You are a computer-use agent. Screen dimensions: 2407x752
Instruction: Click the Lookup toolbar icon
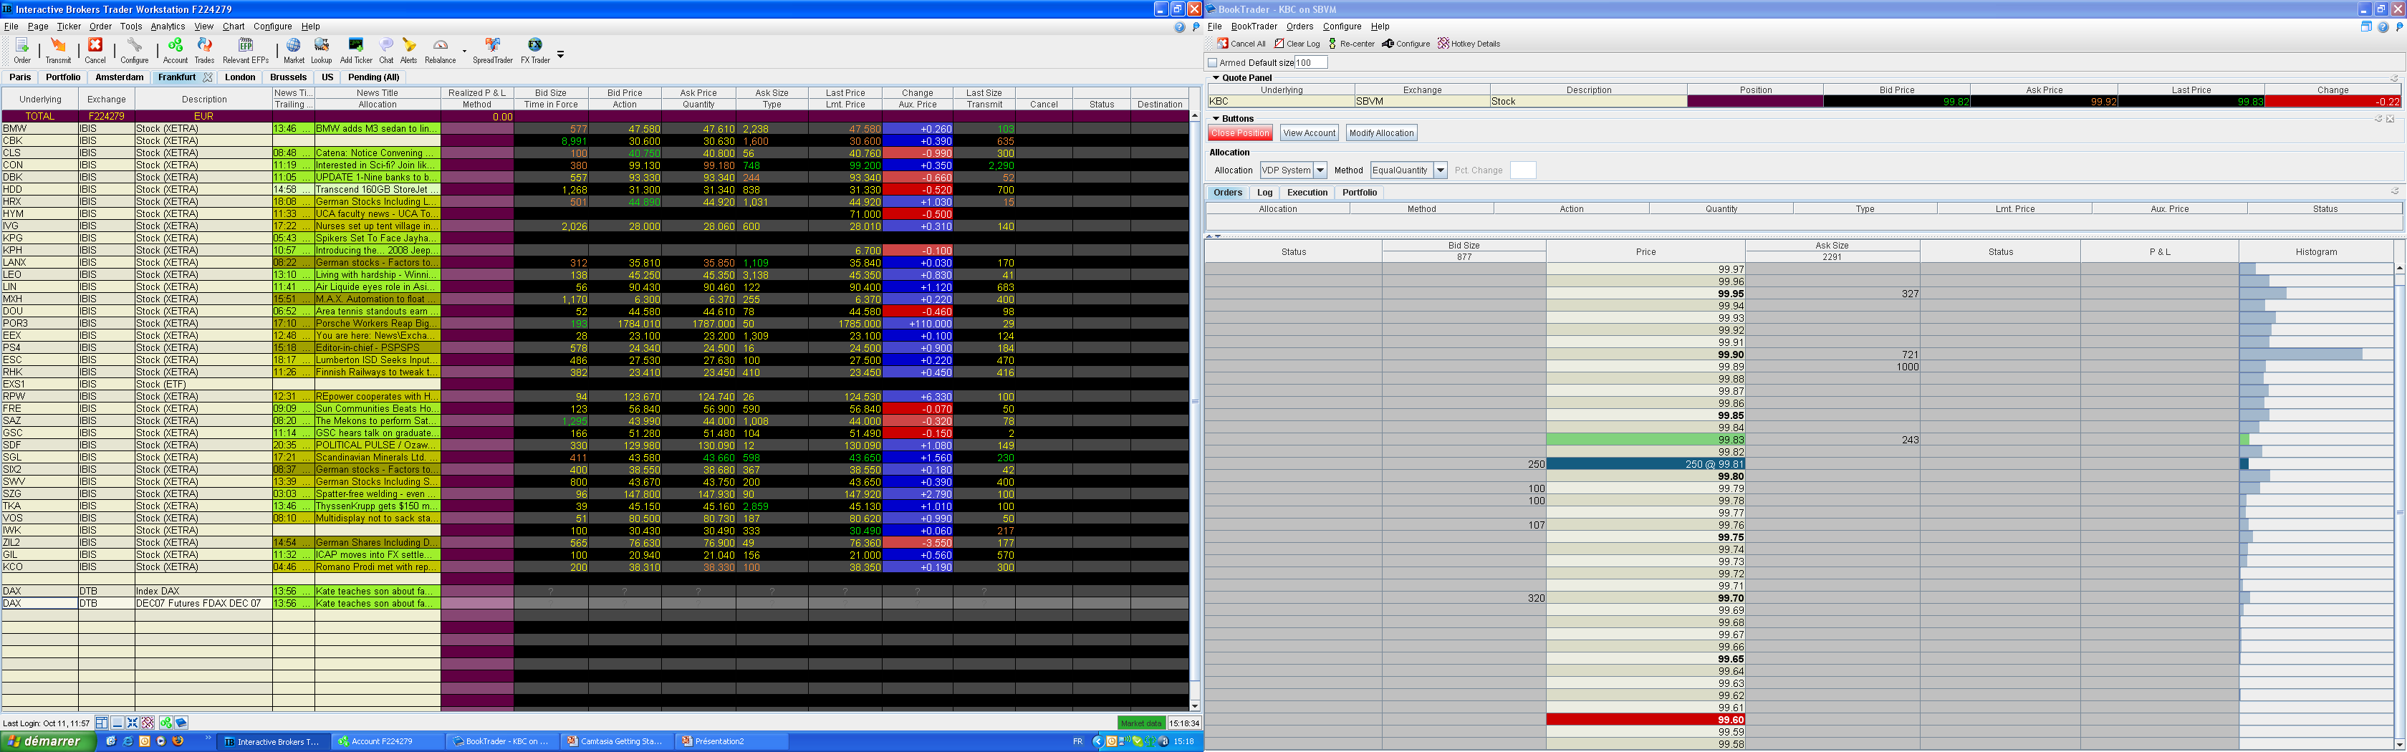(322, 50)
